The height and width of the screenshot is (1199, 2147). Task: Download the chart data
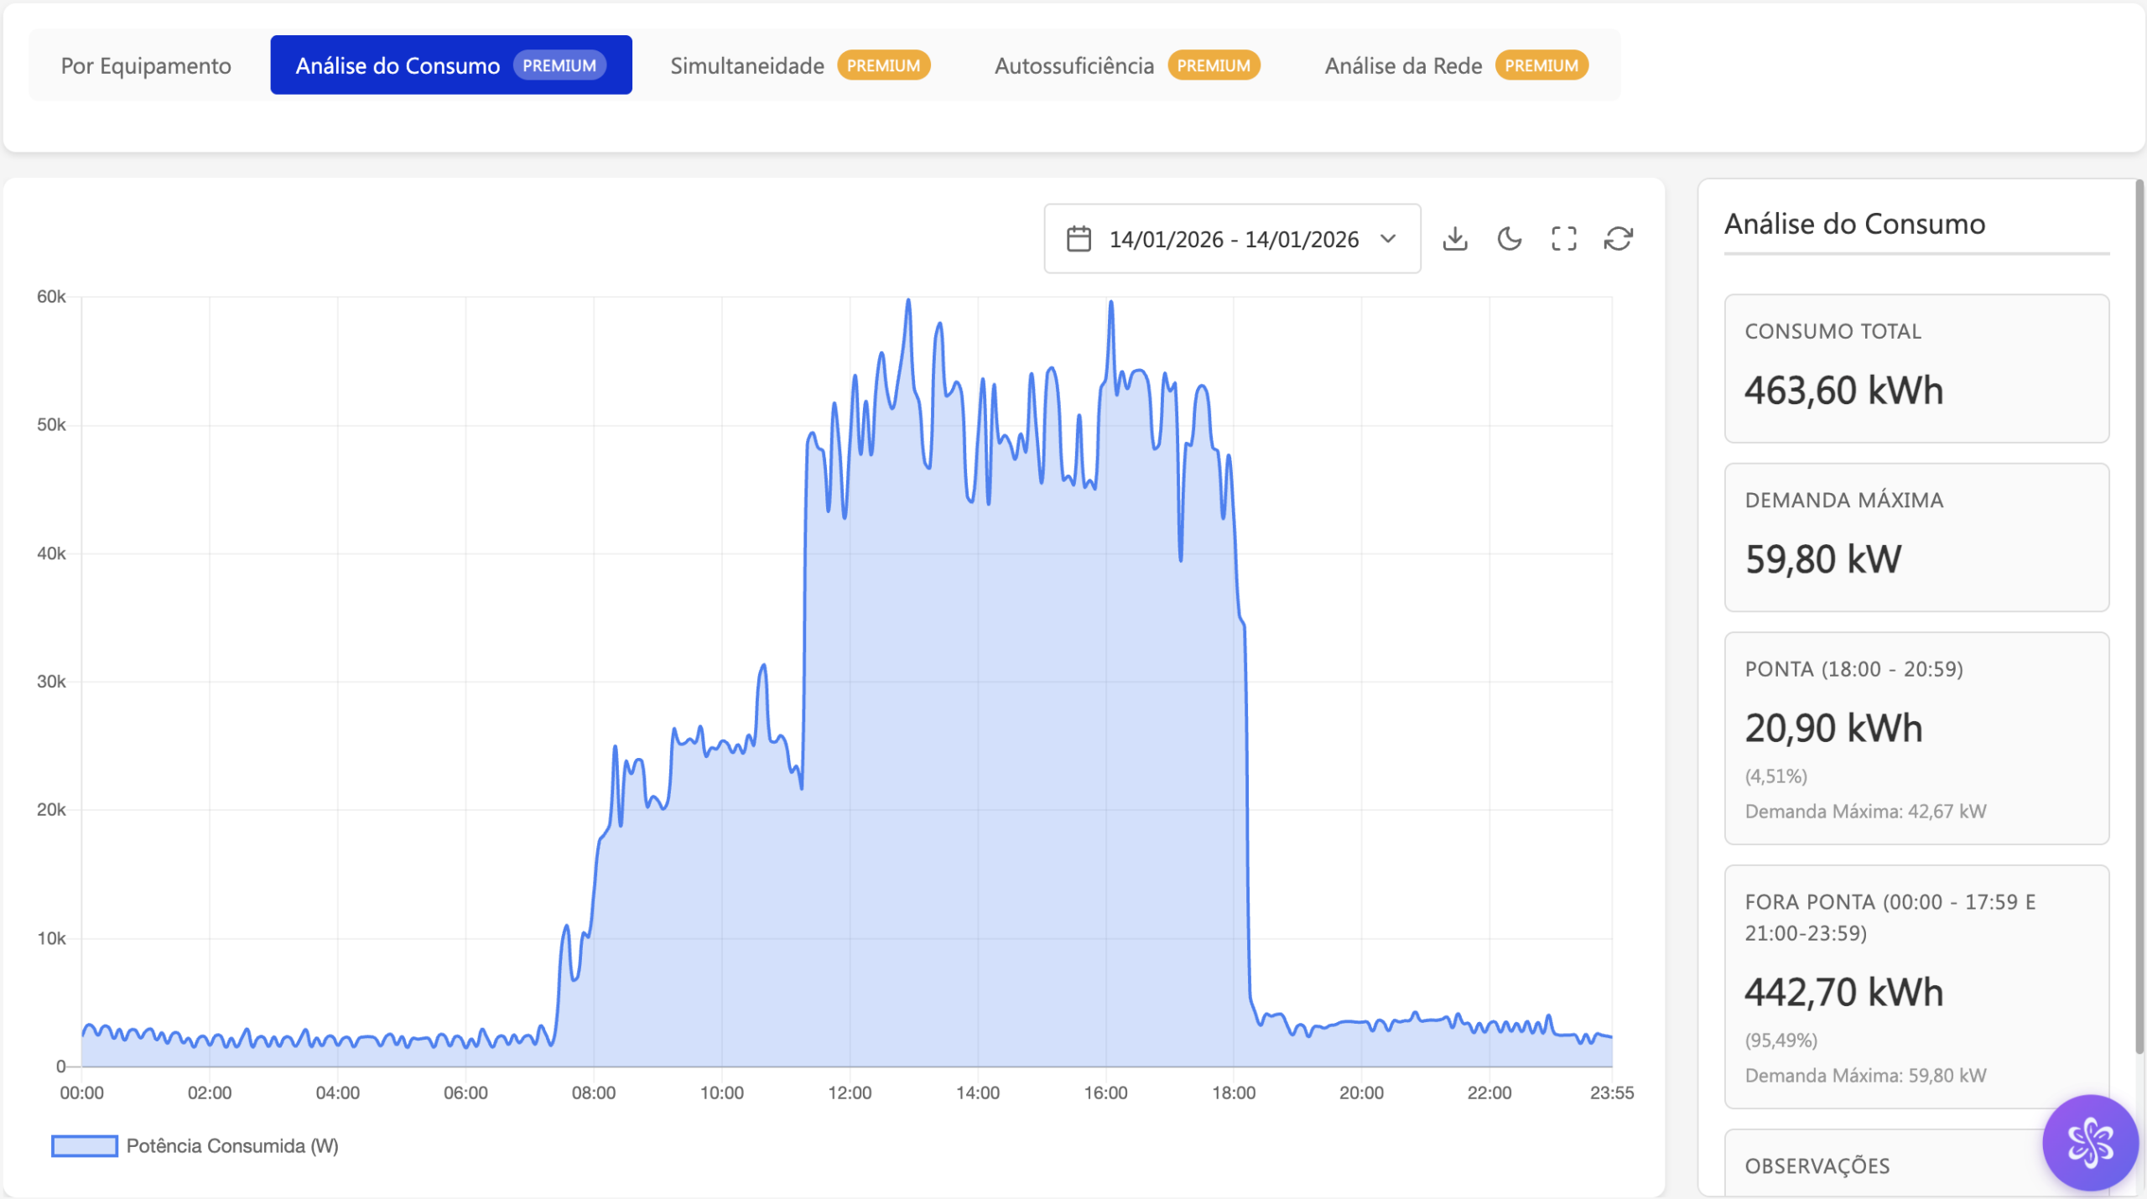1455,239
